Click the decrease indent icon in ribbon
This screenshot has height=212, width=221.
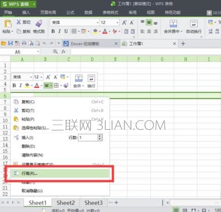point(126,31)
